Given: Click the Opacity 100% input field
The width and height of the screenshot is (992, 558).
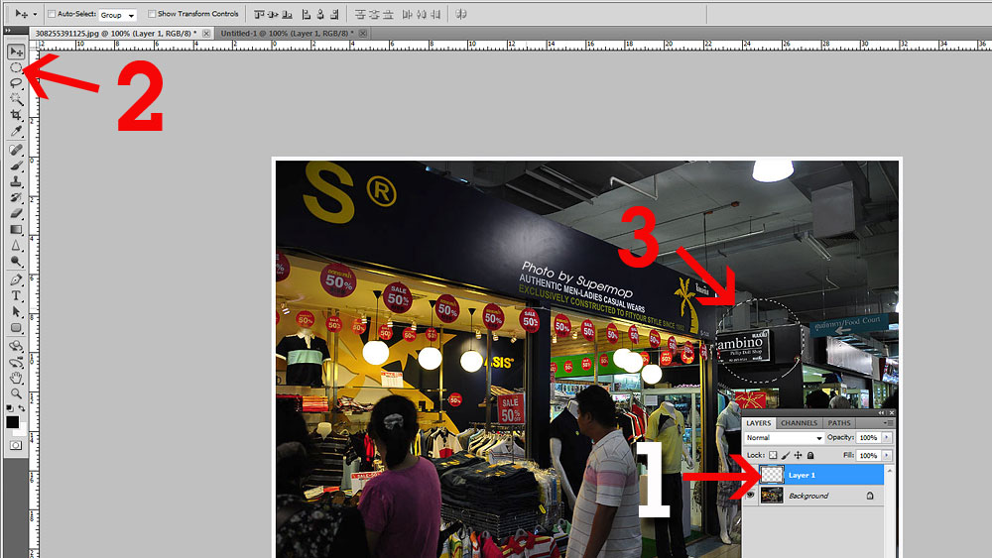Looking at the screenshot, I should pos(869,438).
